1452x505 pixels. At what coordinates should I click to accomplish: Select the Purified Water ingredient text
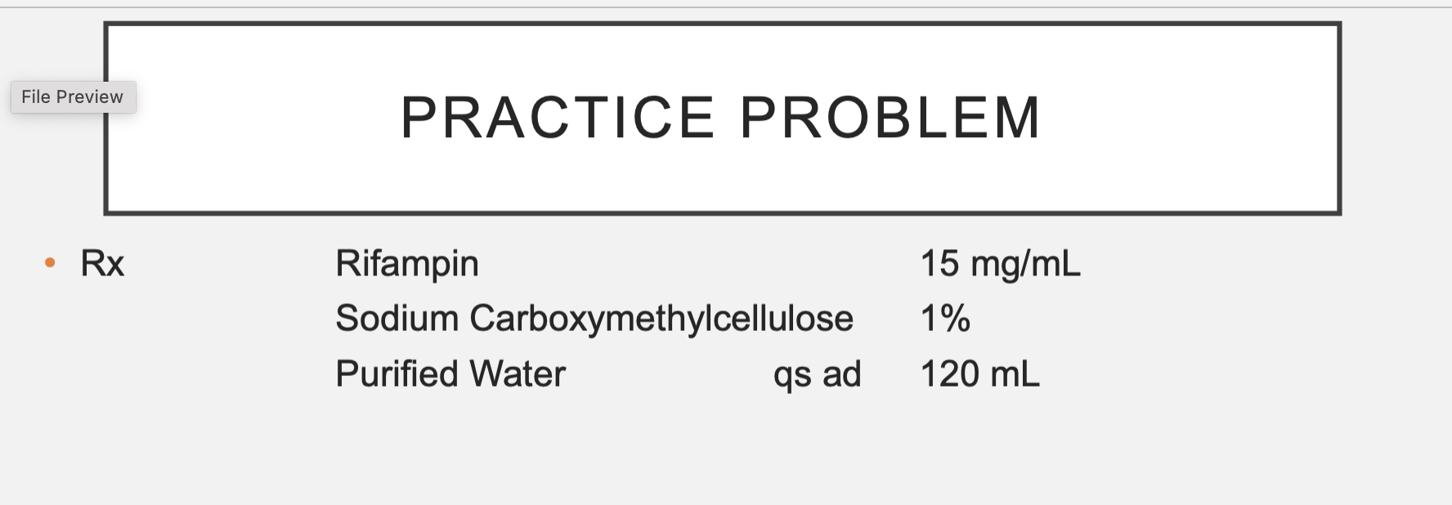tap(450, 374)
